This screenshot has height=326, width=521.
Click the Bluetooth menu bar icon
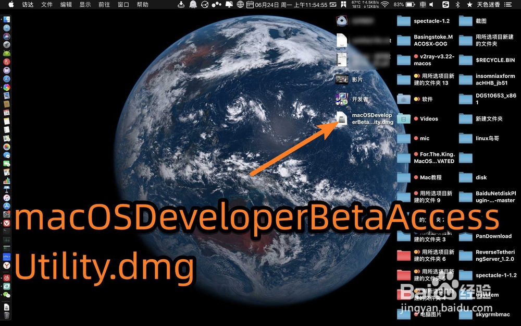(457, 5)
